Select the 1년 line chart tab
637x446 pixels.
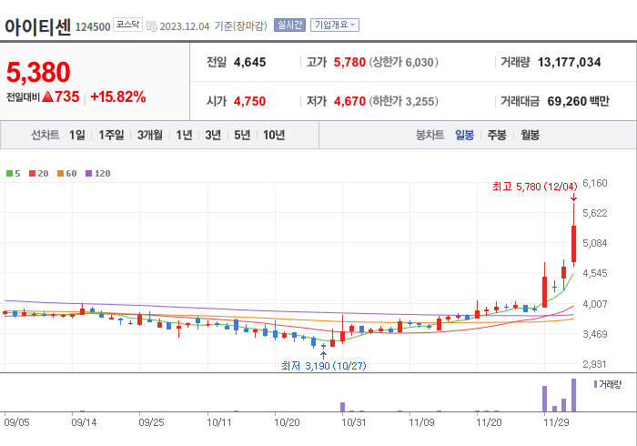pos(184,135)
